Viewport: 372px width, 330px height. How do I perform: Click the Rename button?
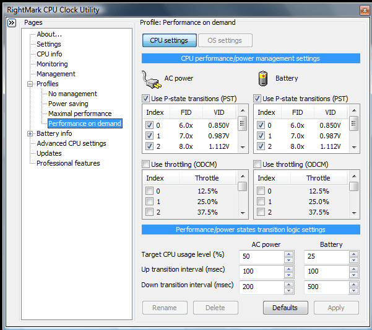coord(165,308)
